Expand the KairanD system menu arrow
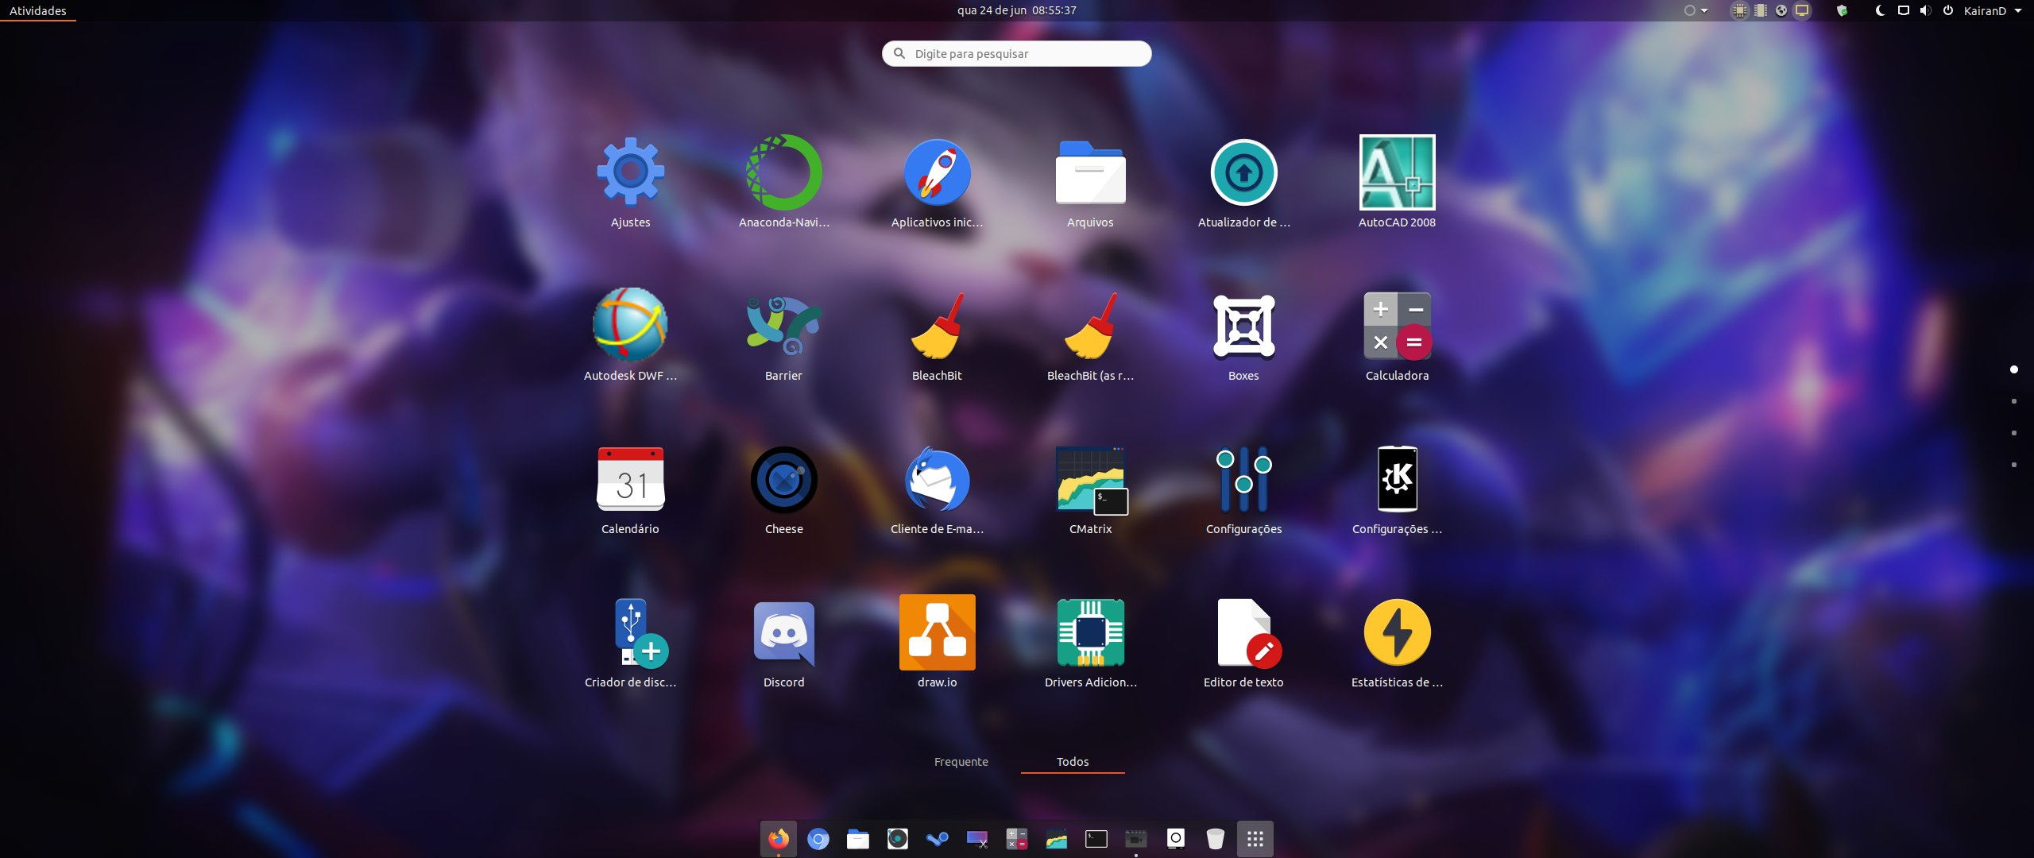This screenshot has width=2034, height=858. pos(2017,10)
